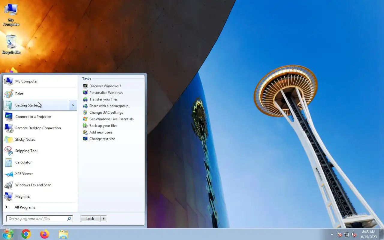Launch Paint from its palette icon
384x240 pixels.
[9, 94]
